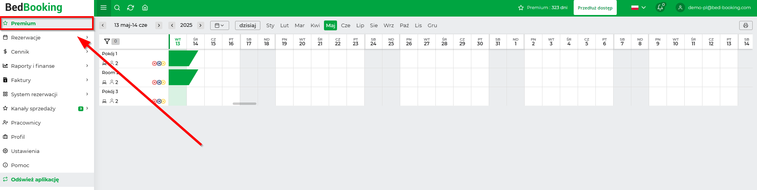
Task: Go to next year arrow after 2025
Action: 201,25
